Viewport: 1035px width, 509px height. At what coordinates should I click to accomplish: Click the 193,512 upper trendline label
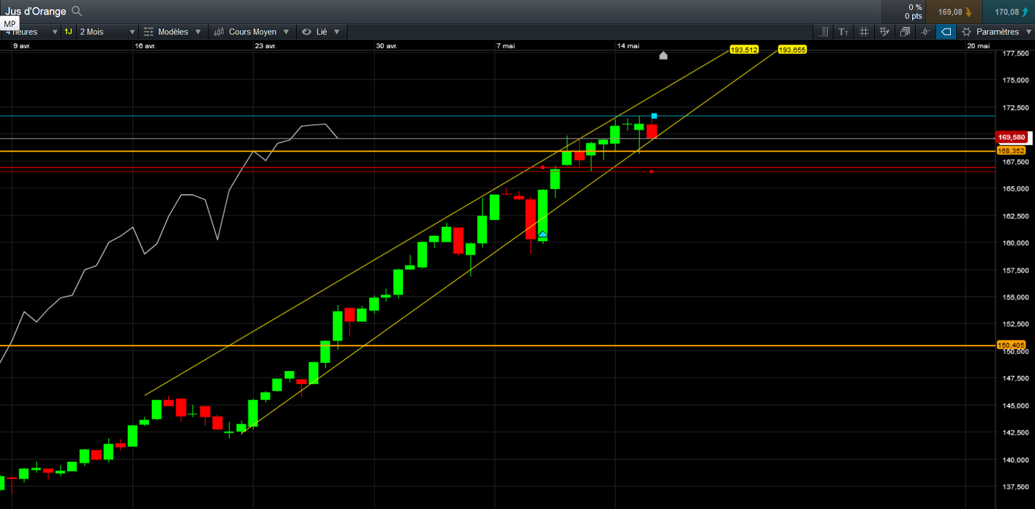click(x=745, y=50)
